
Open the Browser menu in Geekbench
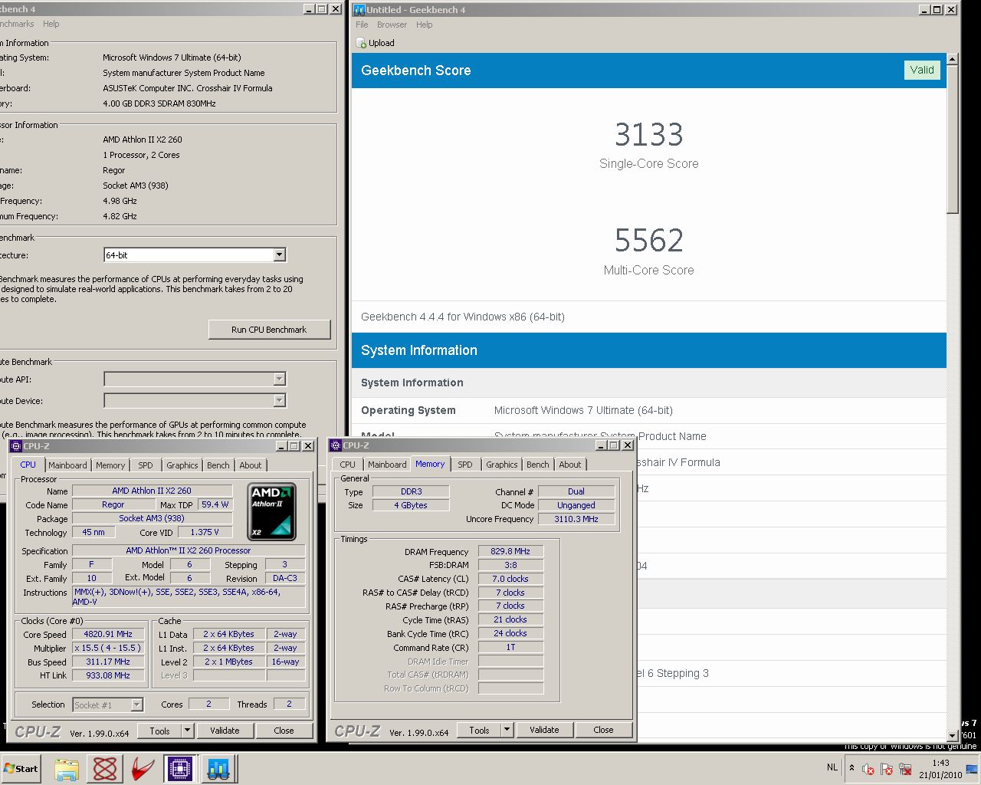coord(392,25)
